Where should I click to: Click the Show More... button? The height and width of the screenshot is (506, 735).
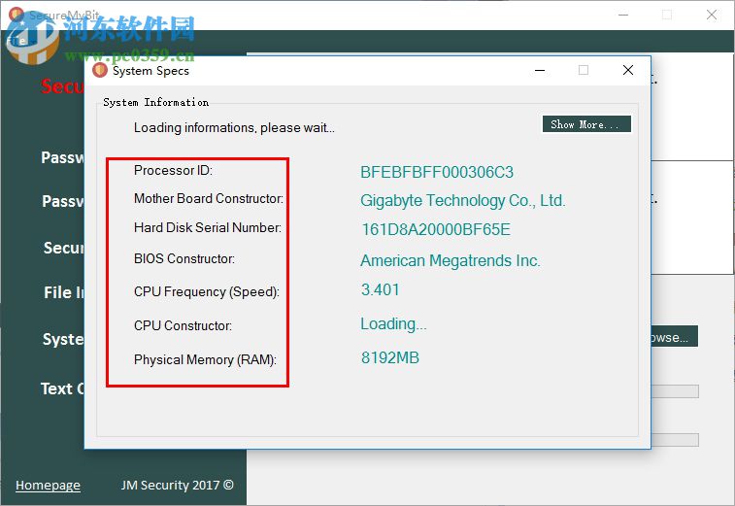586,124
